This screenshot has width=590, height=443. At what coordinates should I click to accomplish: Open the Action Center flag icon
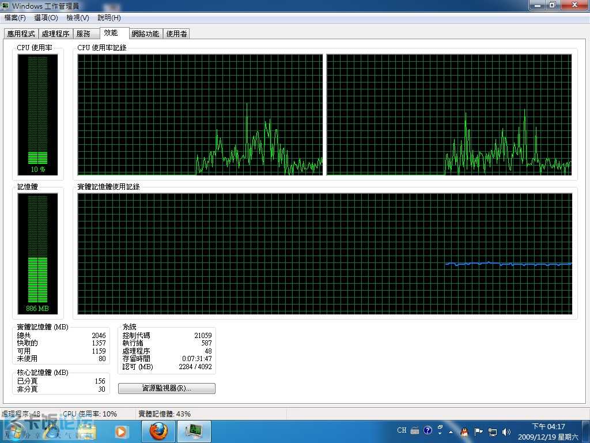(479, 431)
